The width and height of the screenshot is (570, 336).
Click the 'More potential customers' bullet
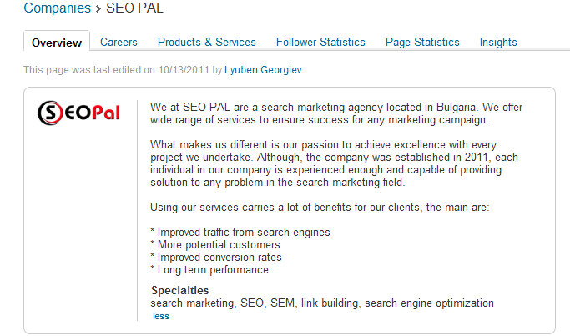click(215, 245)
